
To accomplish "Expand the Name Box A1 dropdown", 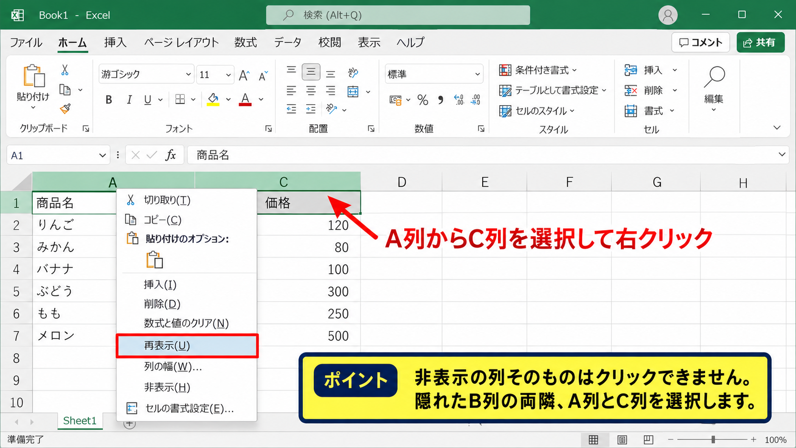I will click(x=102, y=155).
